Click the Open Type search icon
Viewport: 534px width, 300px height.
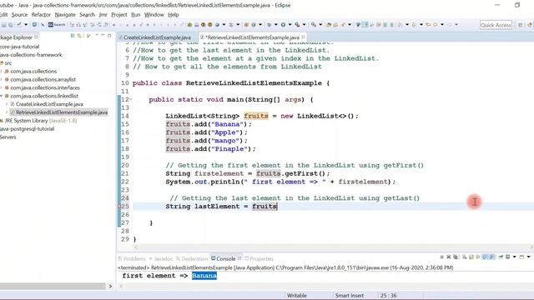[329, 25]
